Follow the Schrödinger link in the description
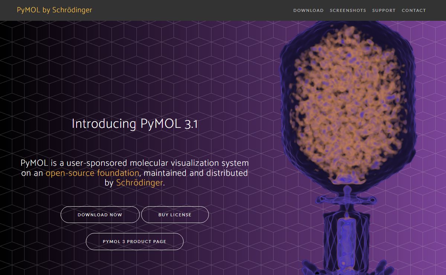The width and height of the screenshot is (446, 275). click(139, 183)
